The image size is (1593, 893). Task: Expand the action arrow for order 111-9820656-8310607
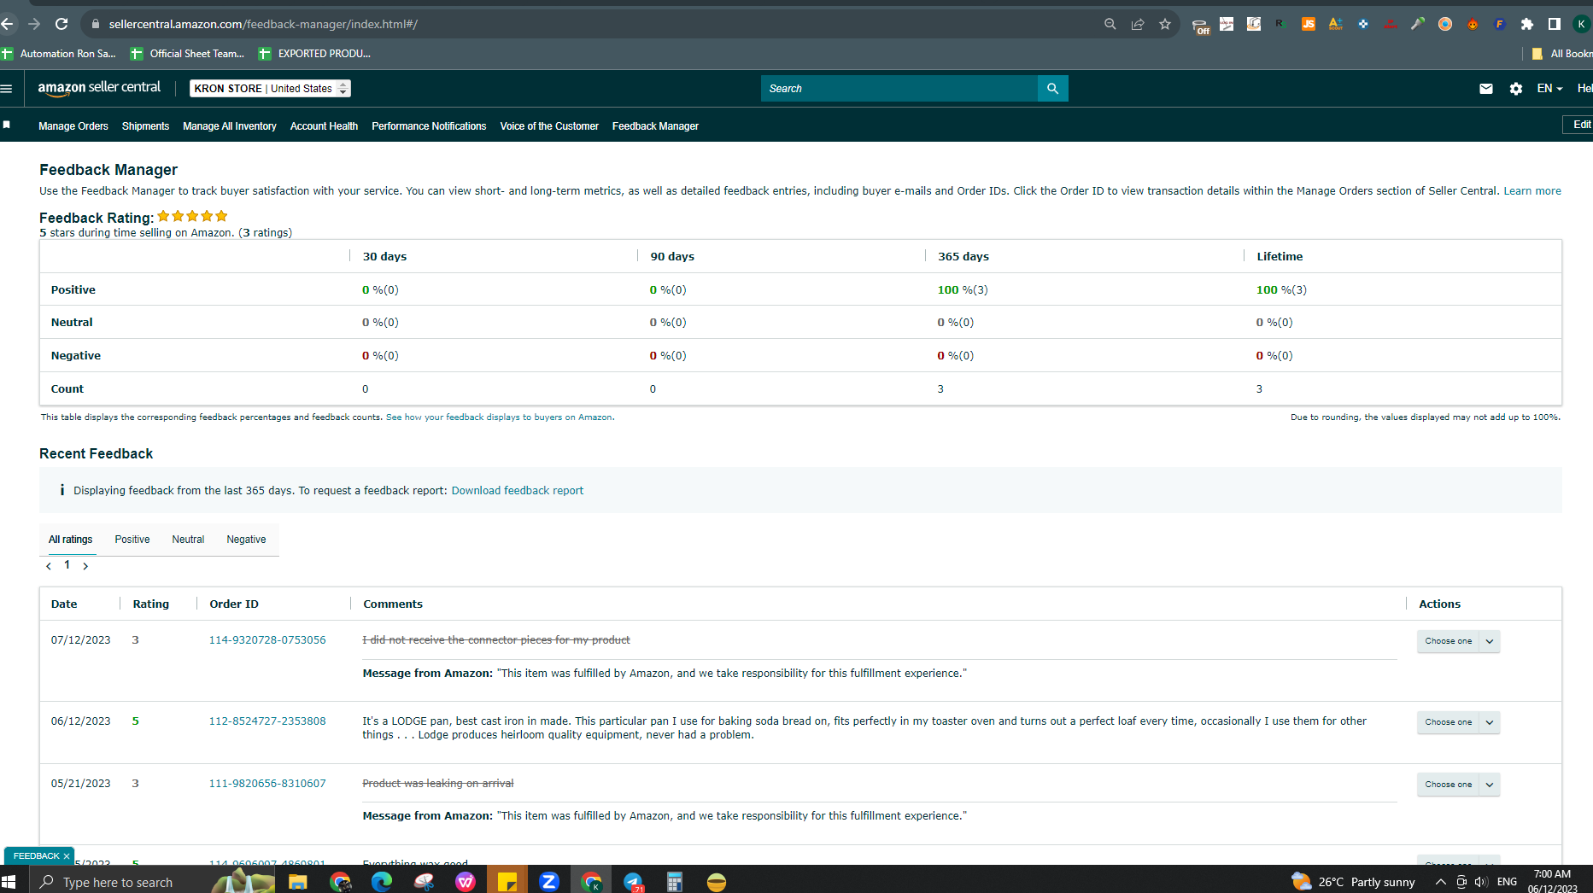[1490, 785]
